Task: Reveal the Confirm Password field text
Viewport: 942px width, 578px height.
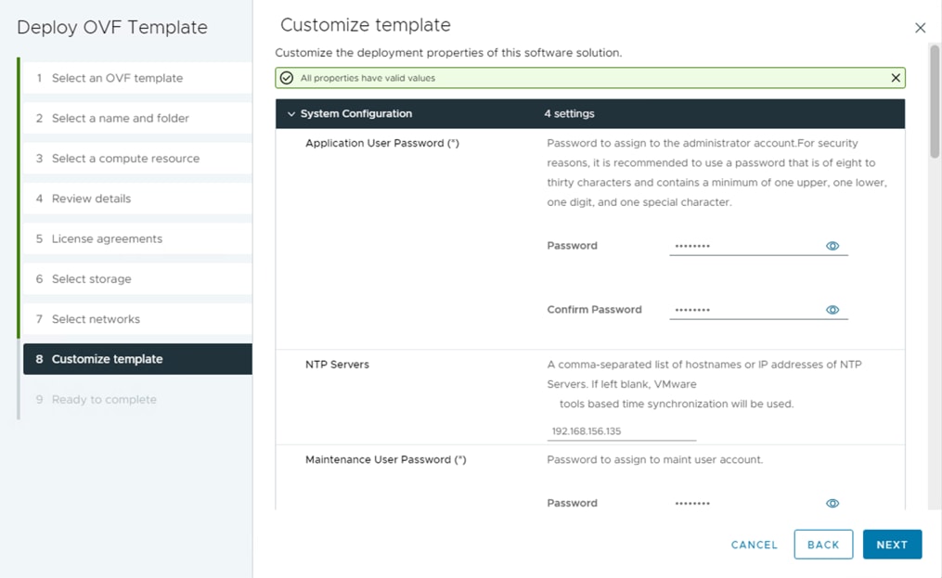Action: pos(832,310)
